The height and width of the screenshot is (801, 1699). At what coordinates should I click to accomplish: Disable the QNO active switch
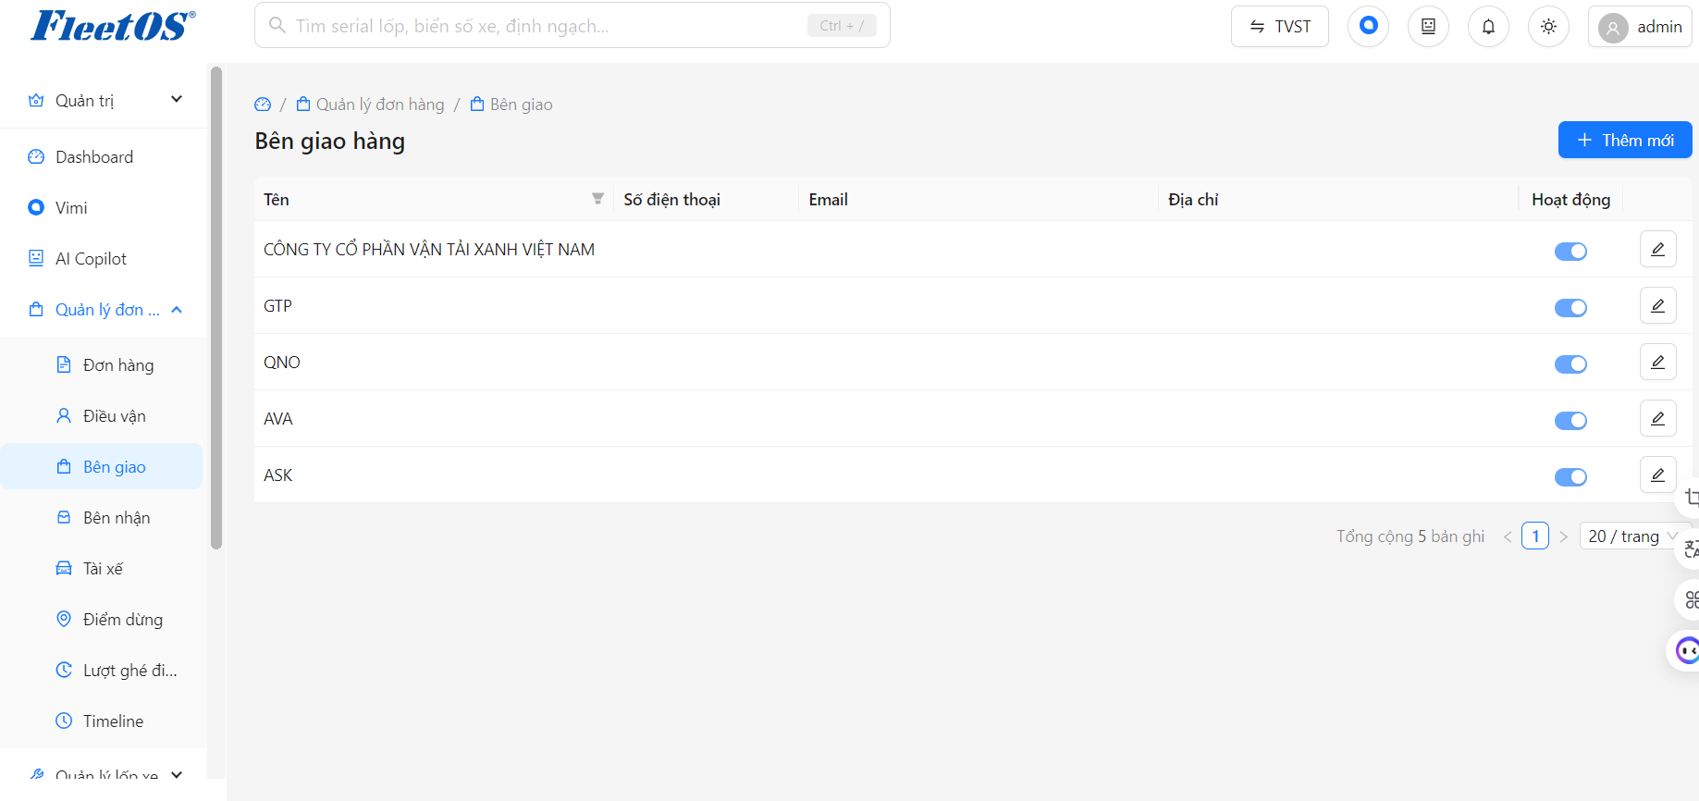1570,364
